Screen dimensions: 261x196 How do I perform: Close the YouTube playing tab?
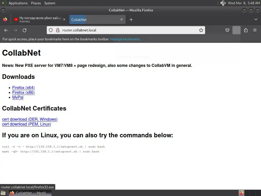tap(64, 19)
